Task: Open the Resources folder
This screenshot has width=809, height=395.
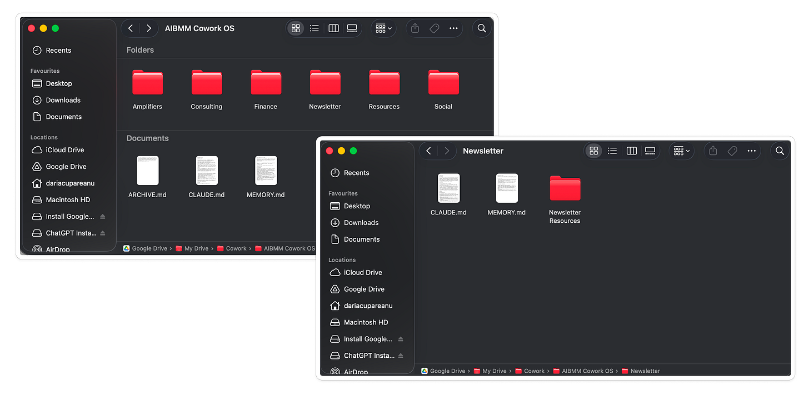Action: click(384, 83)
